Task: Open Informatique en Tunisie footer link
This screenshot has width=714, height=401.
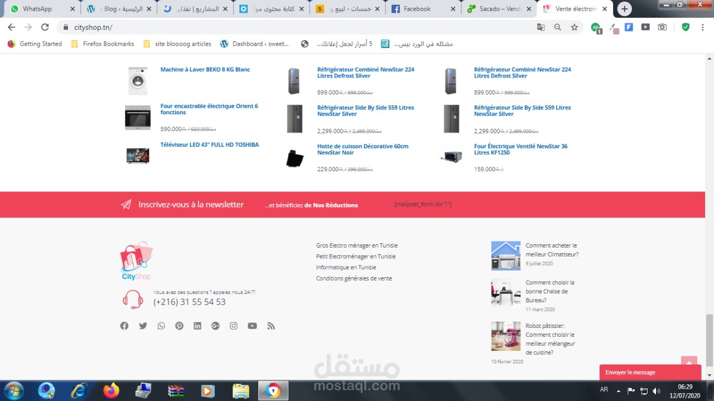Action: coord(346,267)
